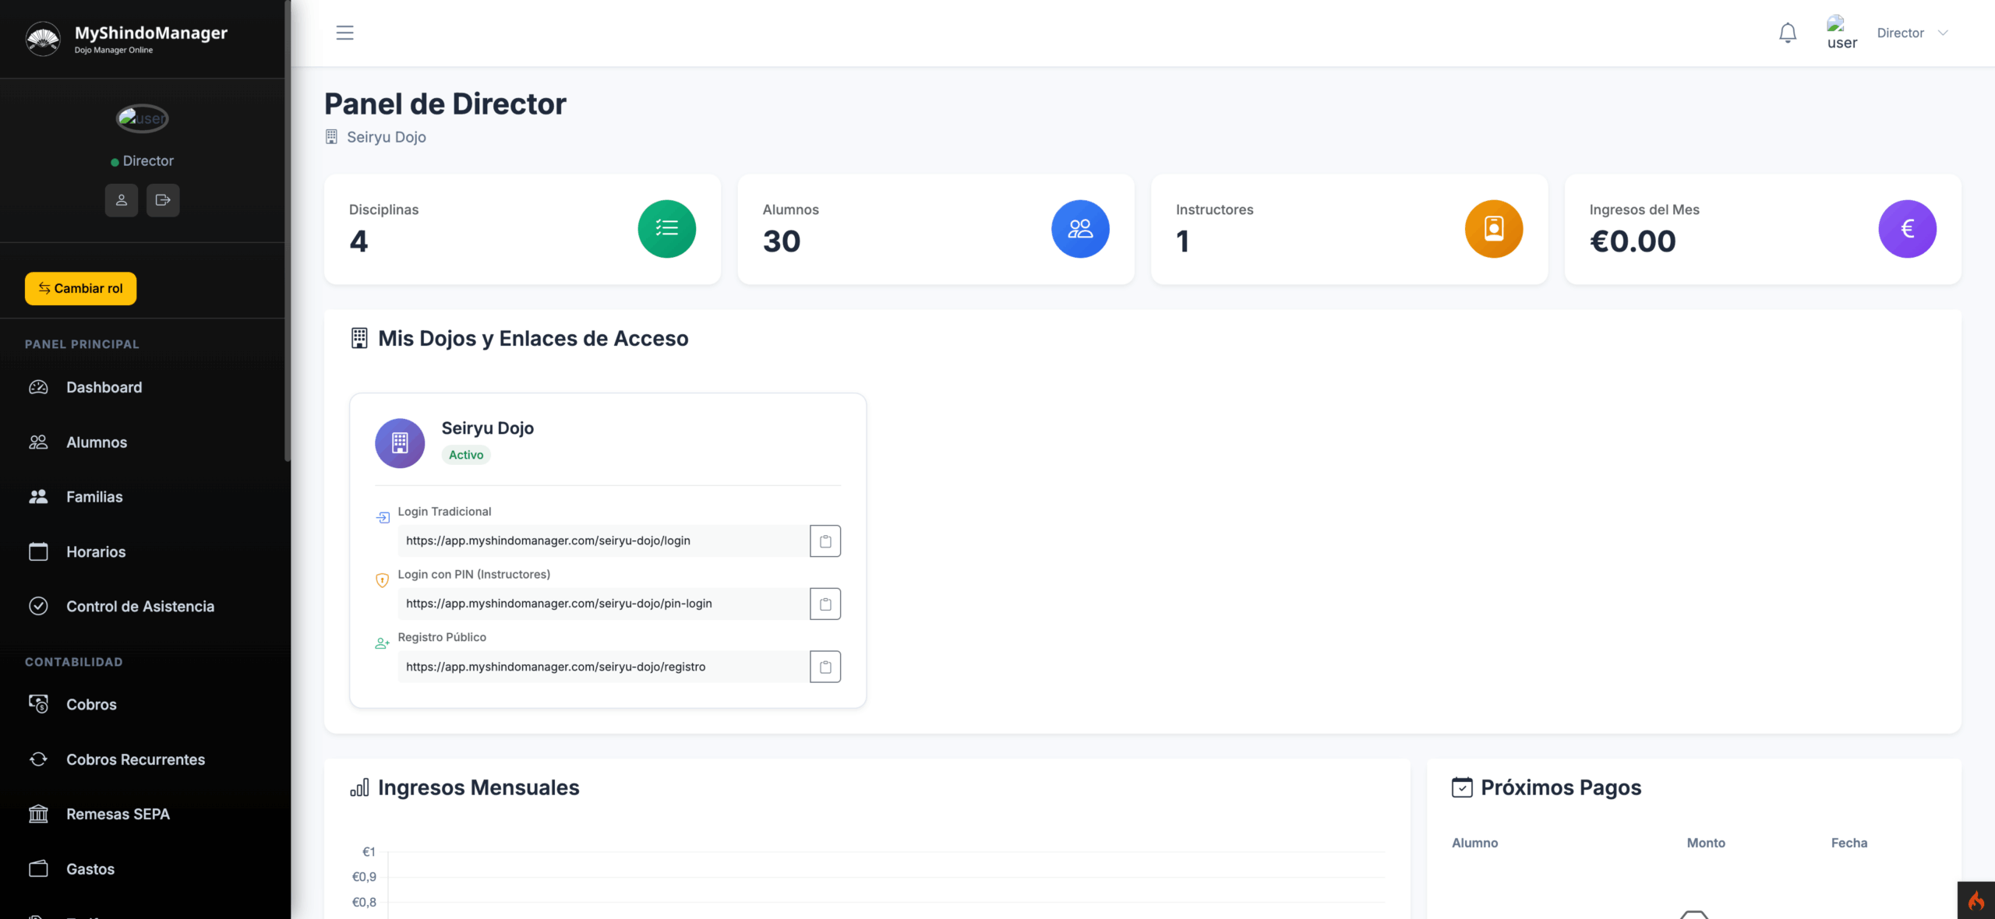This screenshot has width=1995, height=919.
Task: Click the orange Instructores badge icon
Action: click(1493, 229)
